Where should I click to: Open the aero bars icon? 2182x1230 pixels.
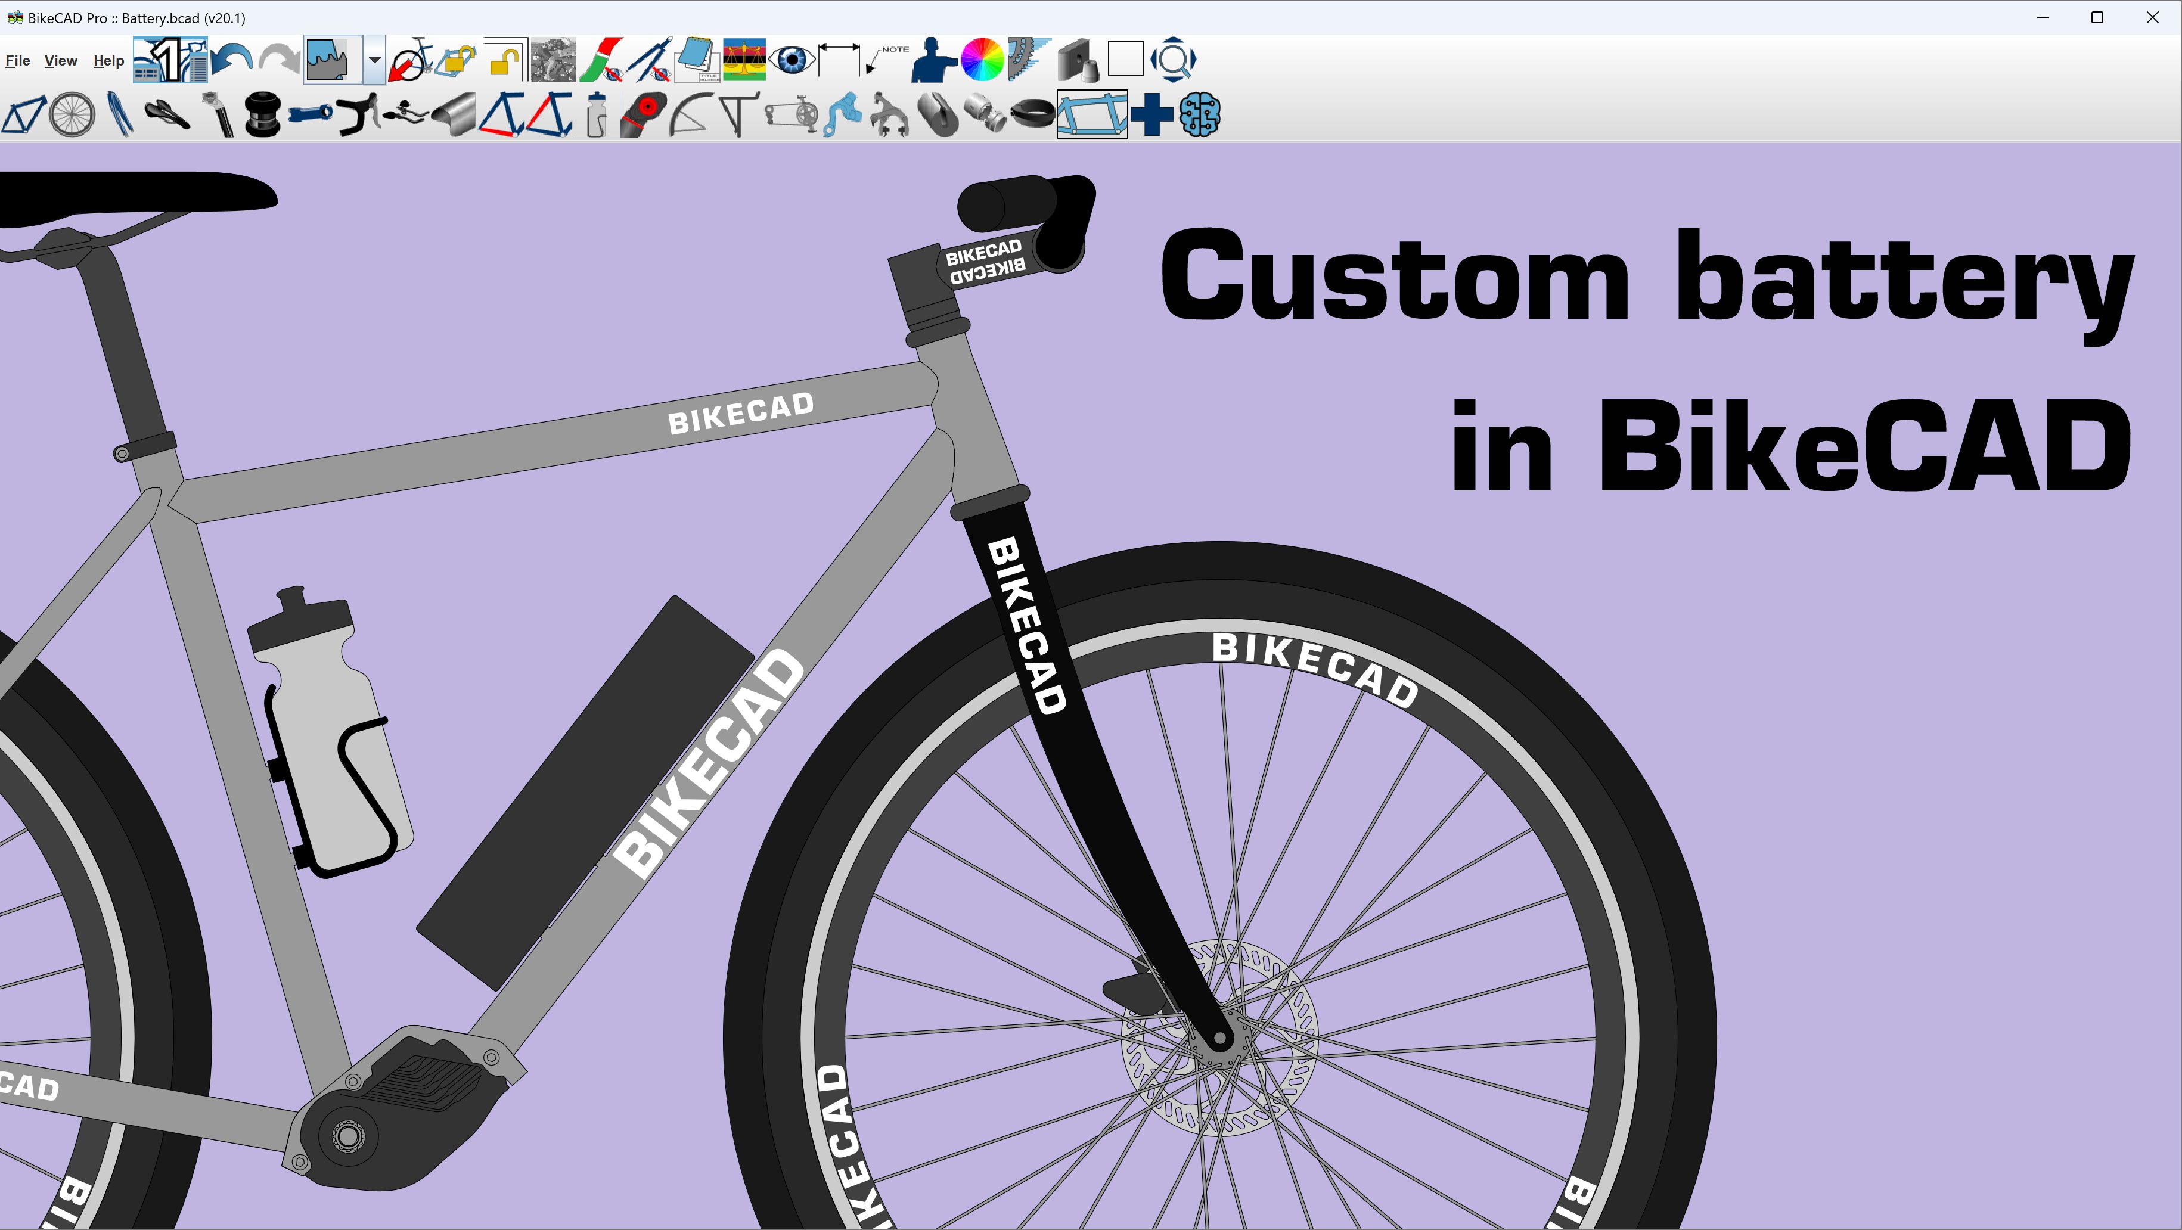(405, 113)
